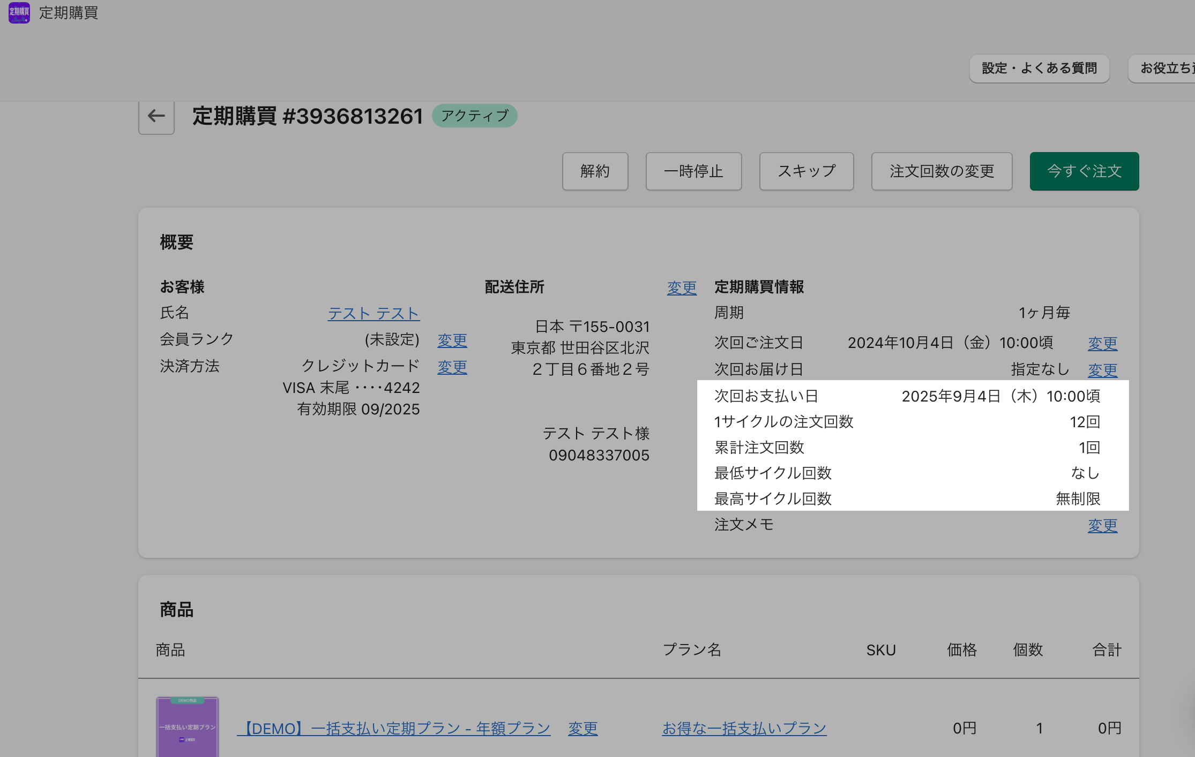Click the purple product thumbnail image
The width and height of the screenshot is (1195, 757).
pos(188,726)
